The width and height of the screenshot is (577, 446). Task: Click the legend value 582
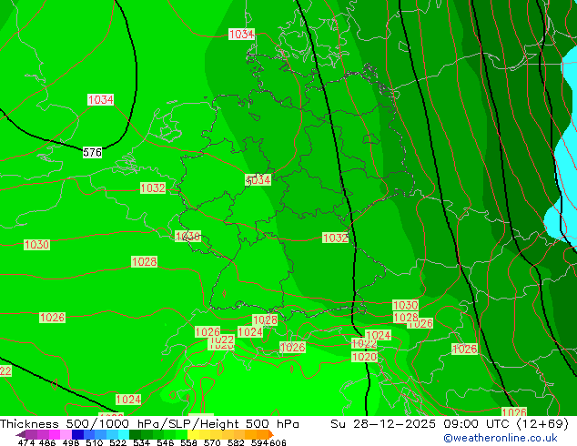[x=236, y=442]
